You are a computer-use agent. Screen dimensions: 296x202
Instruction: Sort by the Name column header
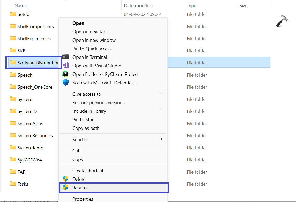20,6
